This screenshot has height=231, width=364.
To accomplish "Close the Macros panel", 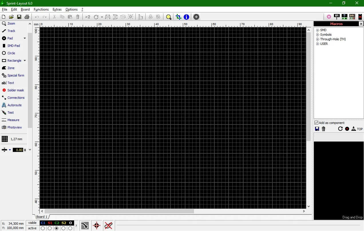I will pyautogui.click(x=361, y=24).
